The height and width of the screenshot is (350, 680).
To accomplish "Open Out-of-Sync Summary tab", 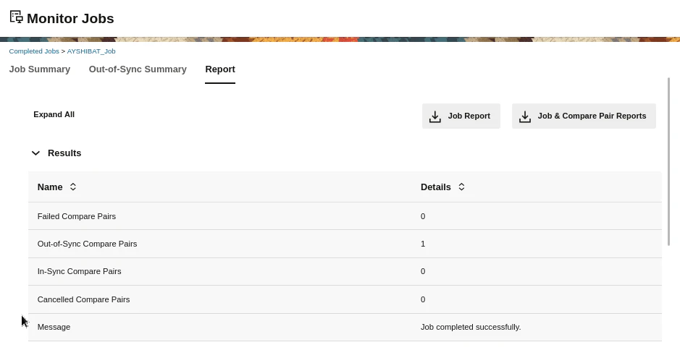I will [138, 69].
